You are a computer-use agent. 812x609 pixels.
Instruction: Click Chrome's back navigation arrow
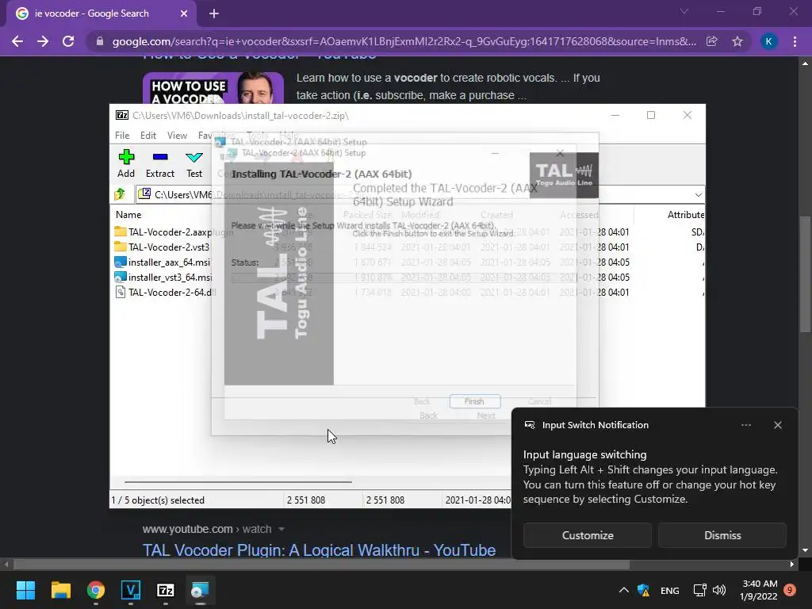[17, 41]
